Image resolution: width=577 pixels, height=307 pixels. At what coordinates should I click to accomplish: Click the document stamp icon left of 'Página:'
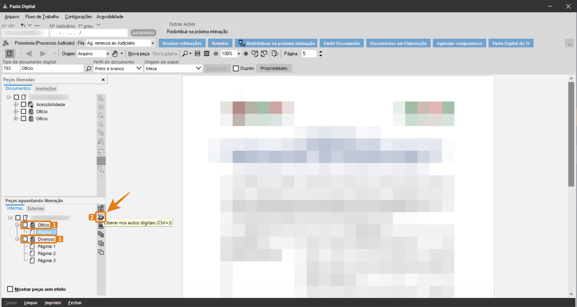coord(275,54)
